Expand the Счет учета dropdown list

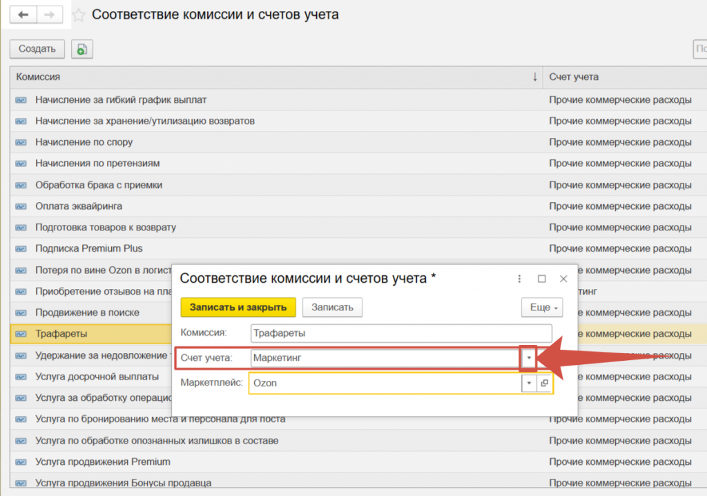(528, 358)
